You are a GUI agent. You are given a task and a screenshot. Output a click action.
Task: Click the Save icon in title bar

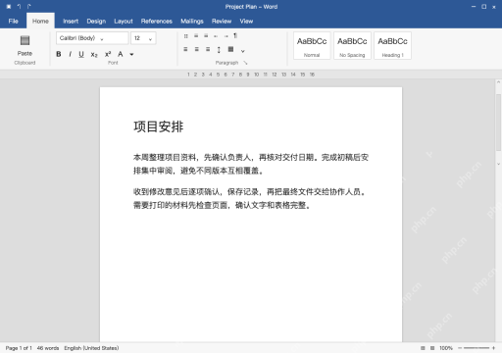click(x=9, y=7)
